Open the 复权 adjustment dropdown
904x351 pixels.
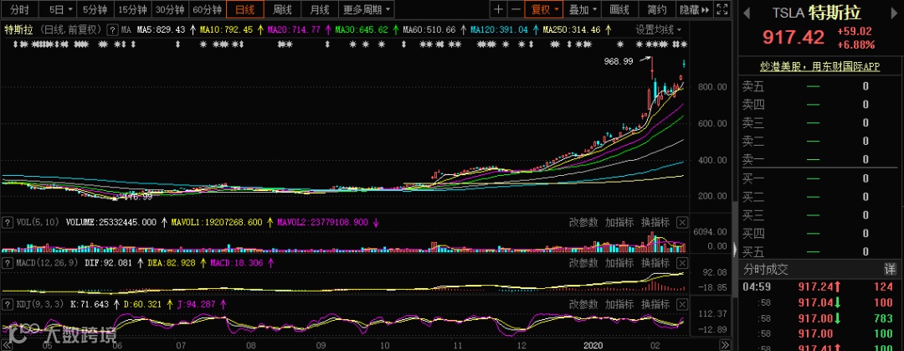544,9
